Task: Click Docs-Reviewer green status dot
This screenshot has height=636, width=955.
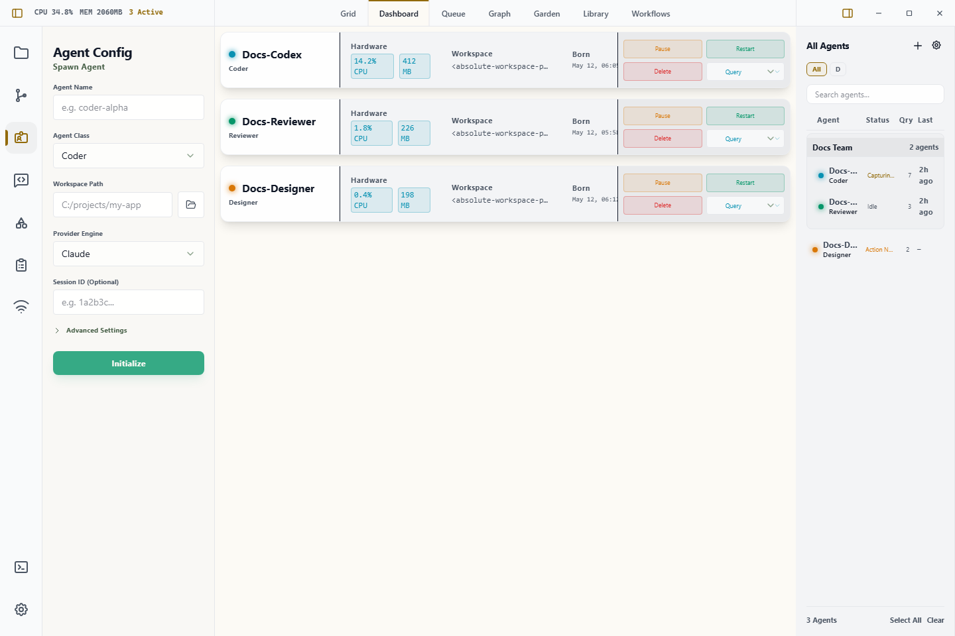Action: click(232, 121)
